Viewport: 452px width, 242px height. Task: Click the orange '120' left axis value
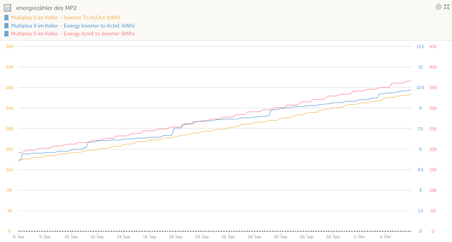[10, 170]
